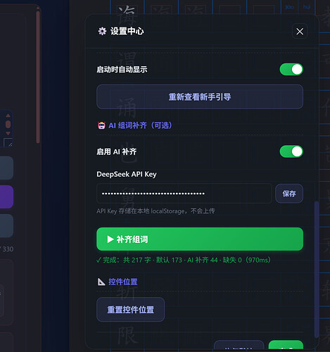This screenshot has height=352, width=330.
Task: Click the down arrow stepper in left panel
Action: click(8, 133)
